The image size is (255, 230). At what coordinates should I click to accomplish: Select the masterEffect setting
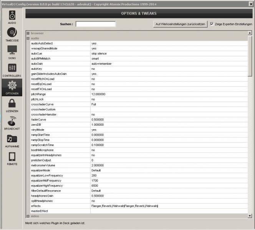coord(139,211)
